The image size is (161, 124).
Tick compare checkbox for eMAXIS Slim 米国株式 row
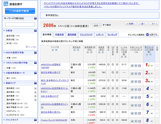tap(157, 66)
